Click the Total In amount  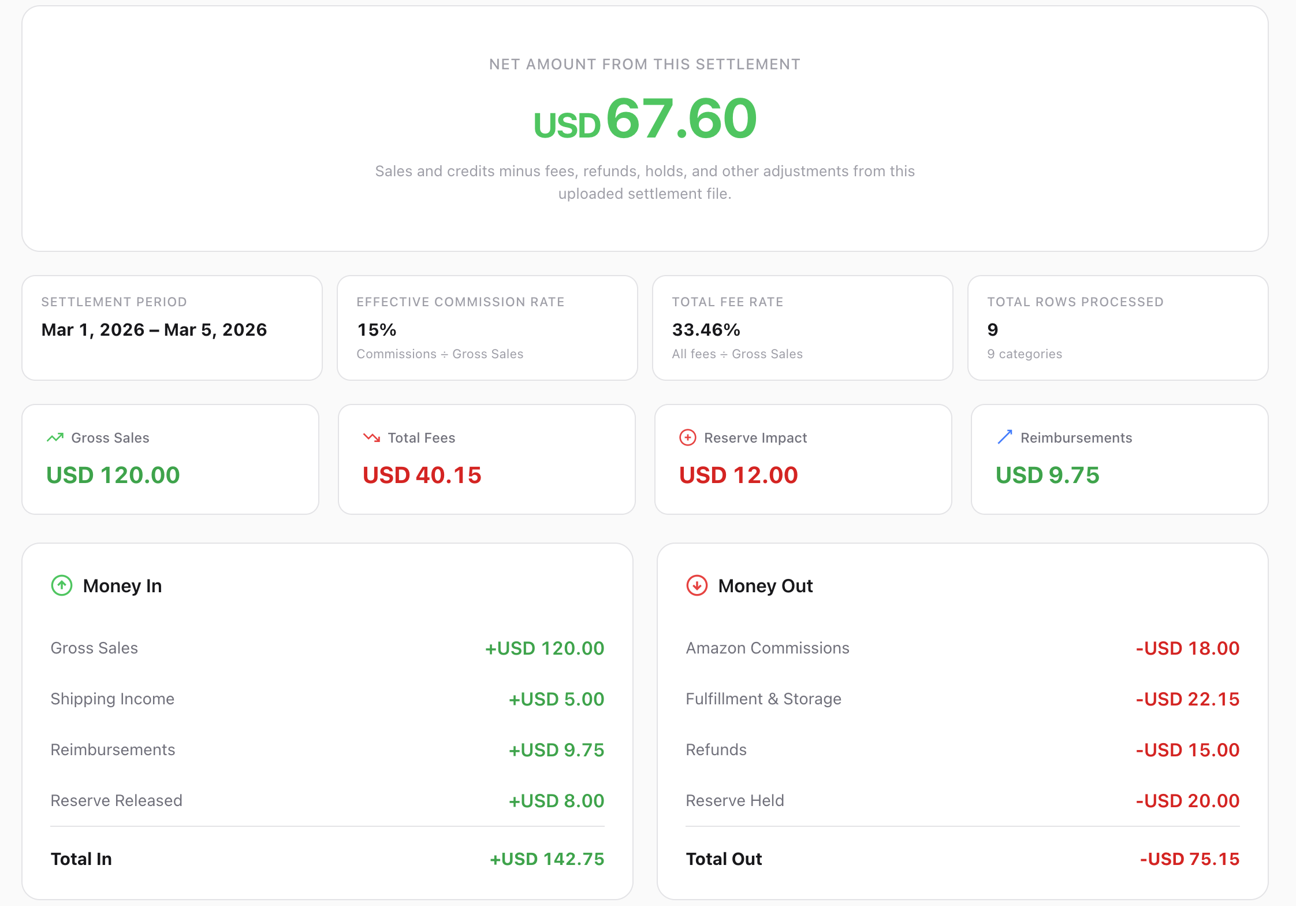[546, 859]
